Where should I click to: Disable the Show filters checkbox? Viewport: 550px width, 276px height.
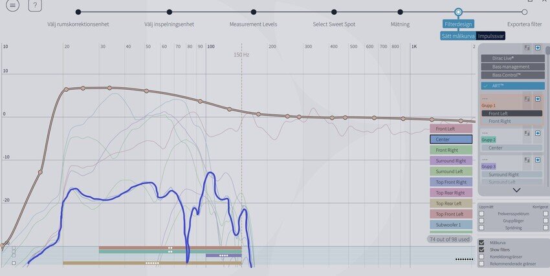point(481,249)
